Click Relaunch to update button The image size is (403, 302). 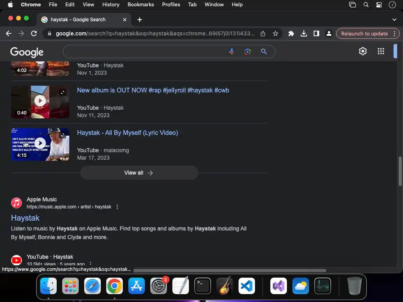(x=364, y=34)
